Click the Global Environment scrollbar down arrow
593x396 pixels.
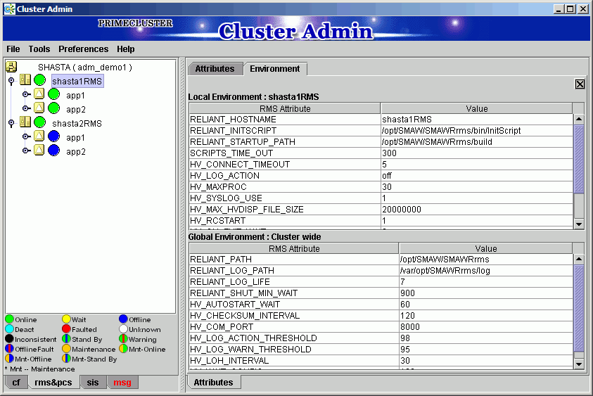click(579, 364)
